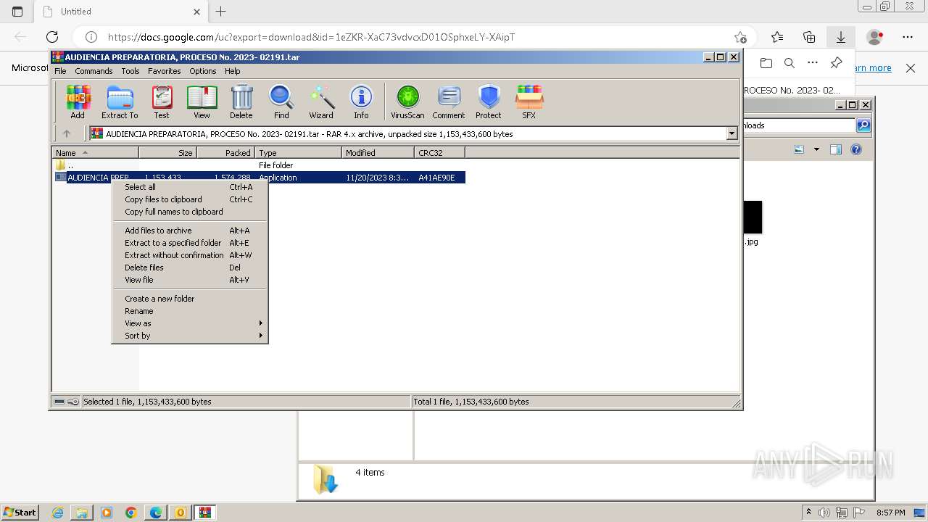This screenshot has width=928, height=522.
Task: Expand Explorer view options dropdown arrow
Action: click(x=816, y=149)
